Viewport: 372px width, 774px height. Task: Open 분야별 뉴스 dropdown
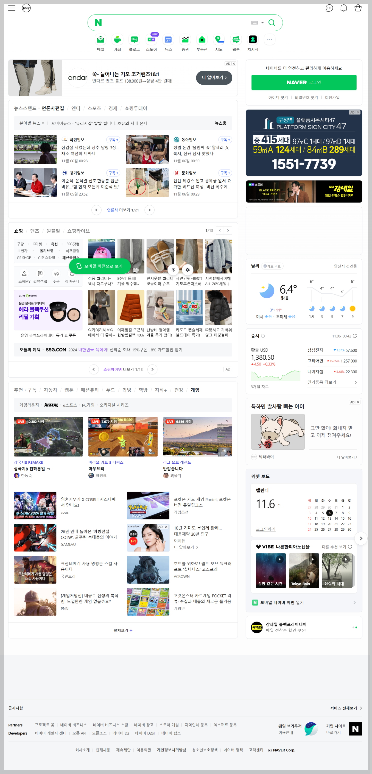(x=32, y=123)
